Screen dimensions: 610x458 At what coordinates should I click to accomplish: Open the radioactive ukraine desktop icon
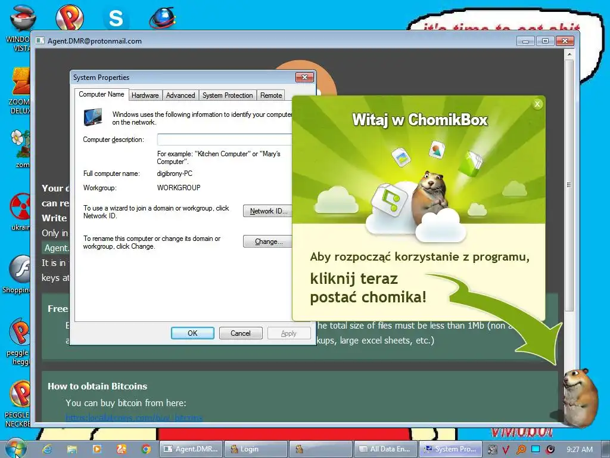[x=20, y=211]
